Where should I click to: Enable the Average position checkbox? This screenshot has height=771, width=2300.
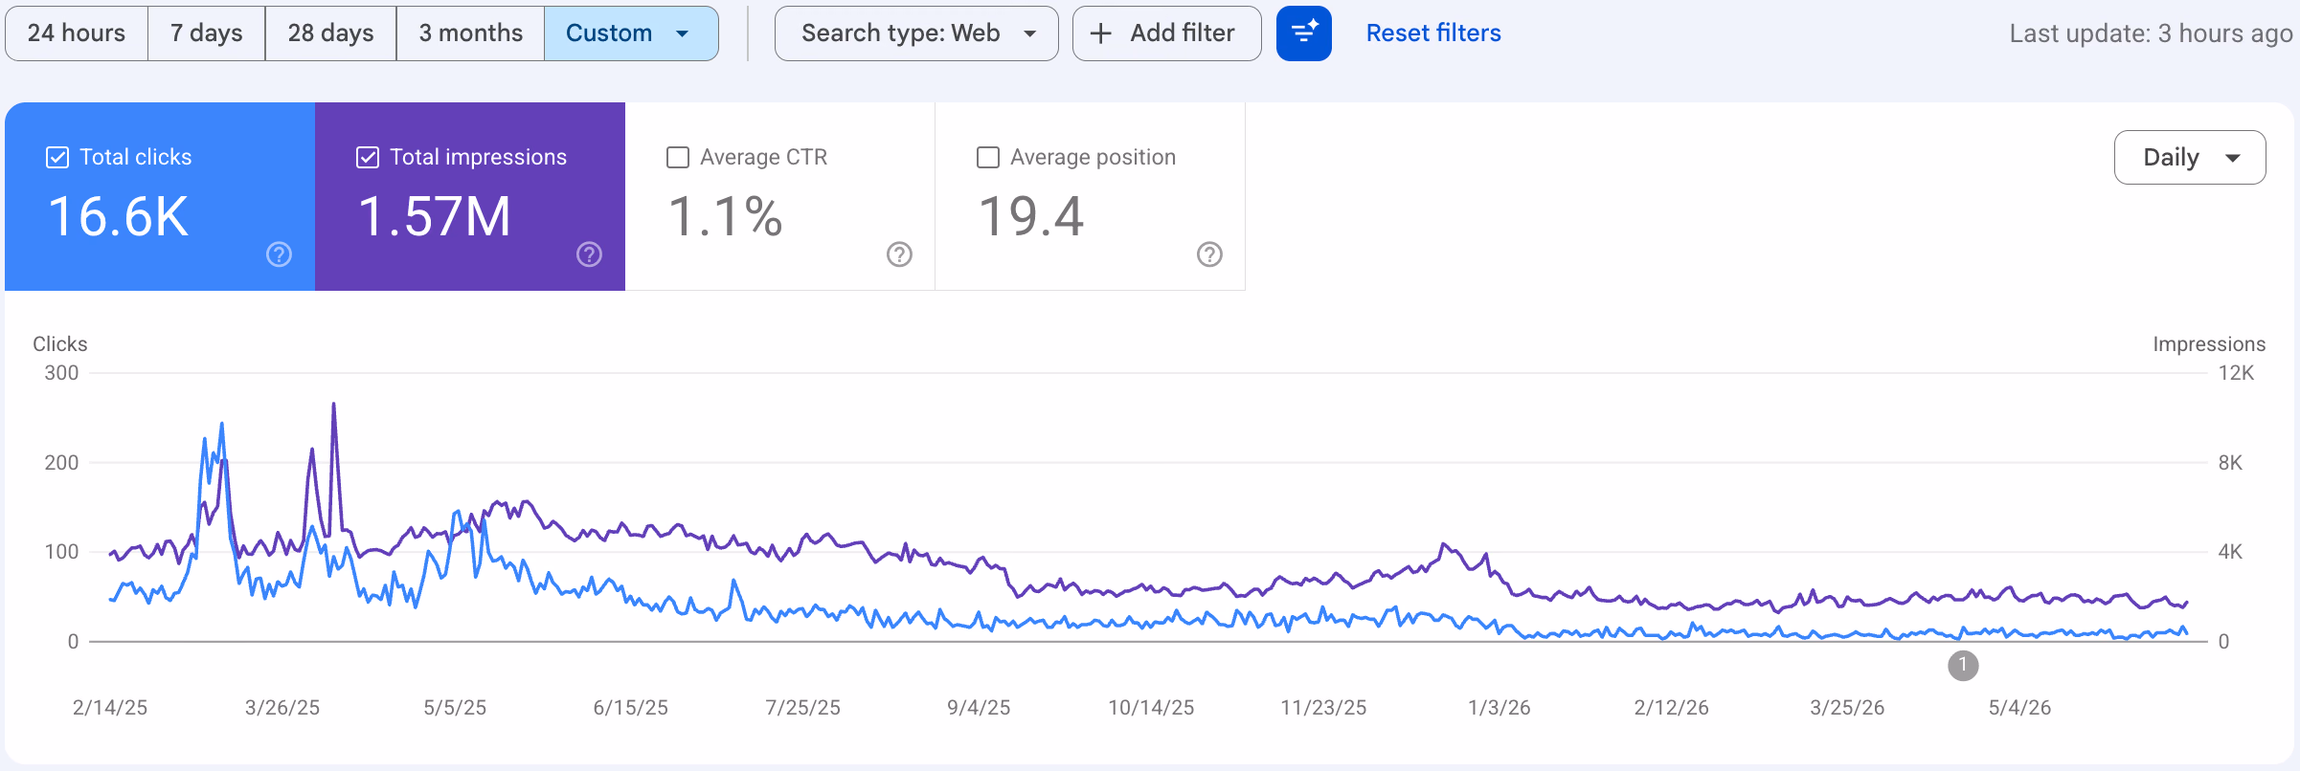988,157
